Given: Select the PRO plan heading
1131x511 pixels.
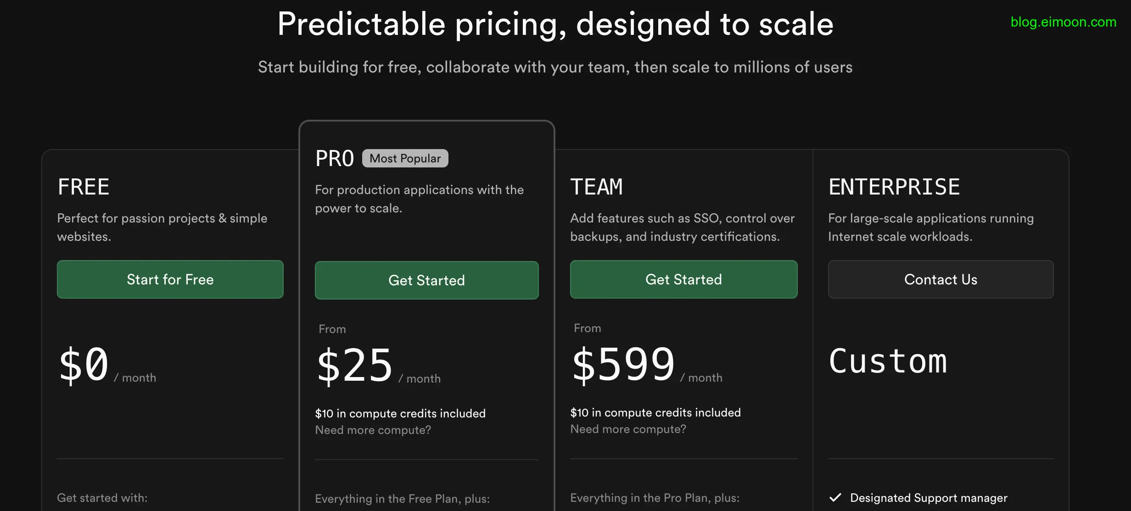Looking at the screenshot, I should point(335,159).
